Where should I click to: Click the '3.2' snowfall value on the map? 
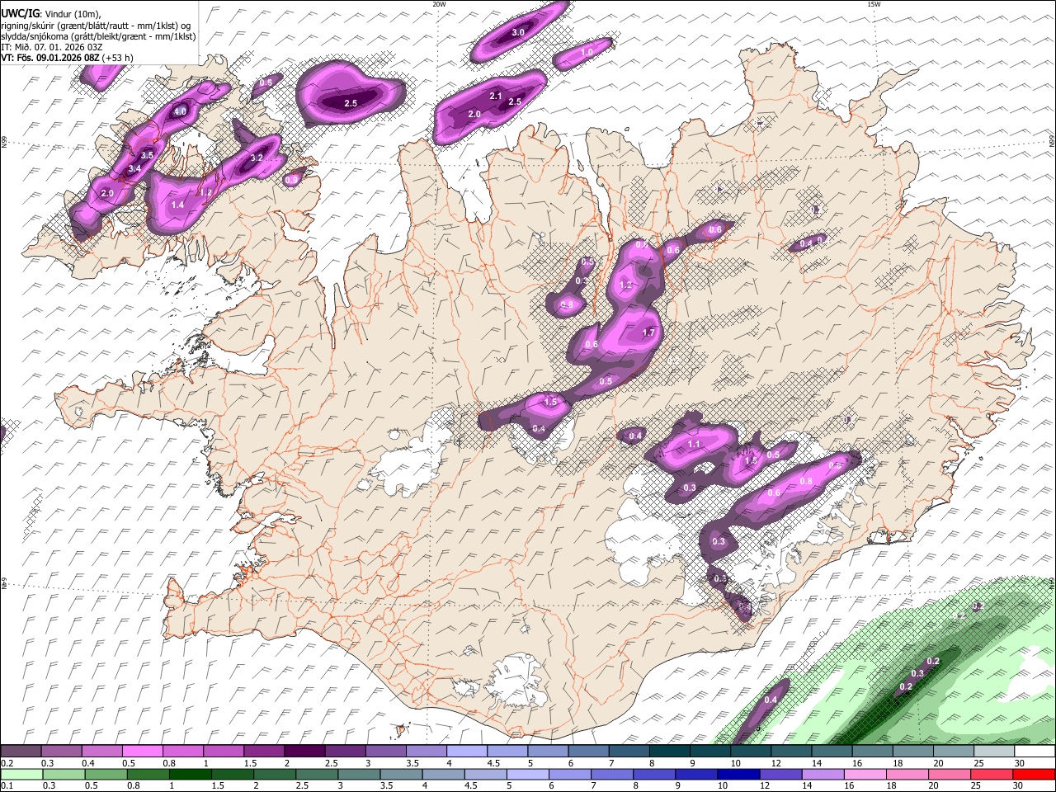coord(256,158)
